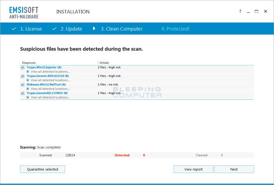Viewport: 274px width, 185px height.
Task: Open the Riskware.Win32.NetTool (A) diagnosis link
Action: pyautogui.click(x=46, y=84)
